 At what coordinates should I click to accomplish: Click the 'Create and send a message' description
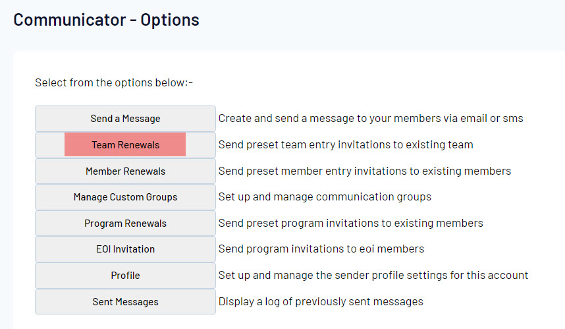pyautogui.click(x=370, y=119)
